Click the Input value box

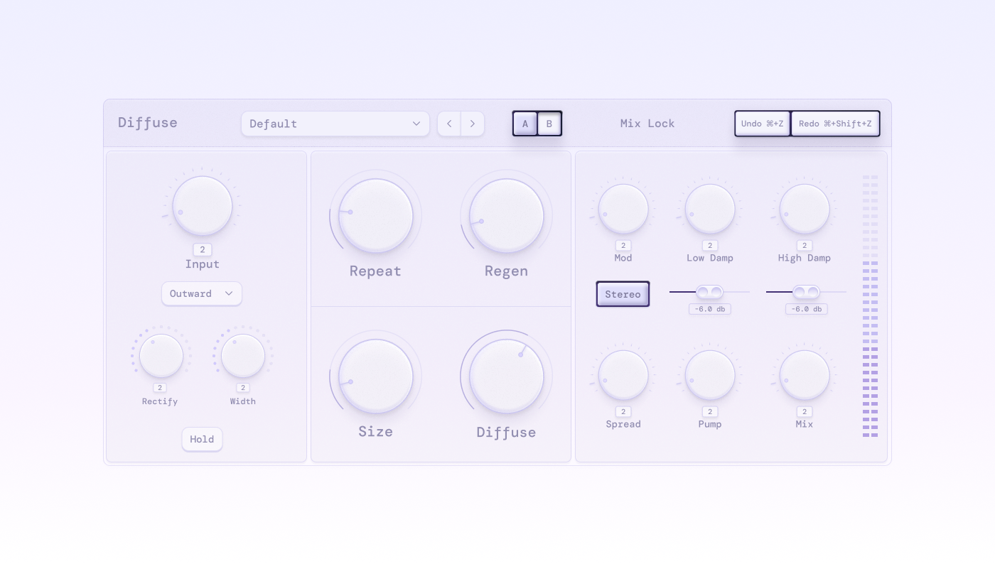coord(203,249)
